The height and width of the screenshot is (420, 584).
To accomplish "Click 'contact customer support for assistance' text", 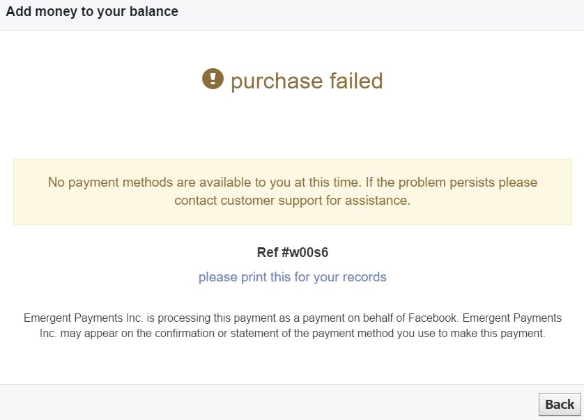I will (x=292, y=201).
